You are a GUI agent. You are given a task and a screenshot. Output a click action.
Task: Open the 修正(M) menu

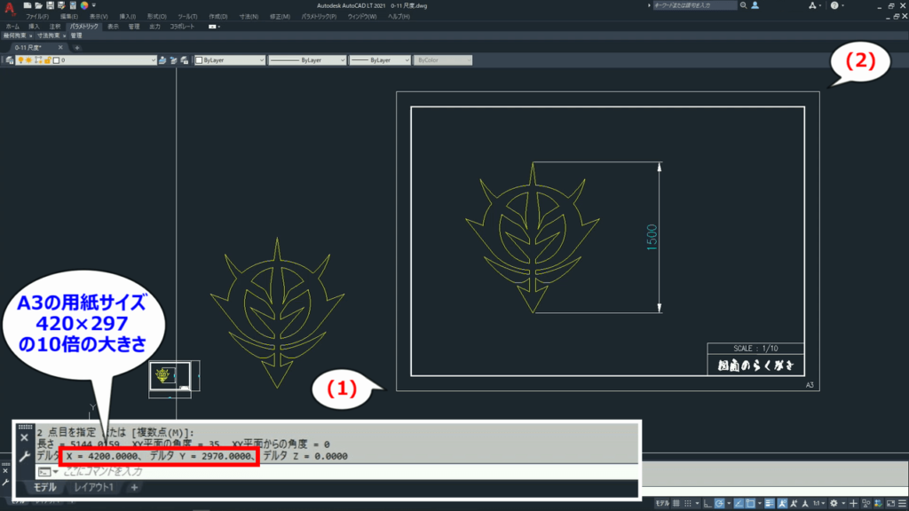tap(280, 17)
